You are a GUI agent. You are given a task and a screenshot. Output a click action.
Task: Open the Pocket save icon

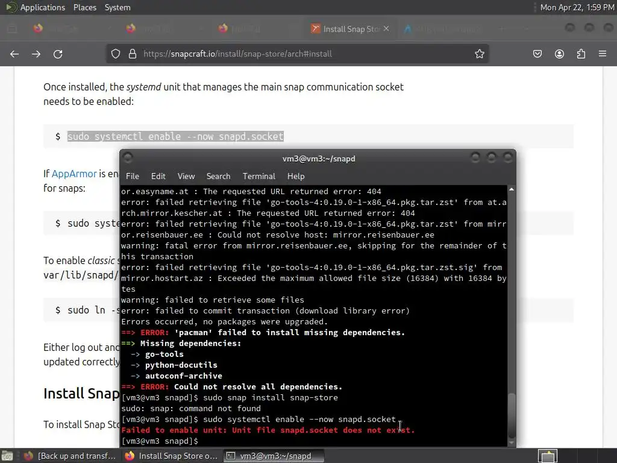click(x=537, y=54)
